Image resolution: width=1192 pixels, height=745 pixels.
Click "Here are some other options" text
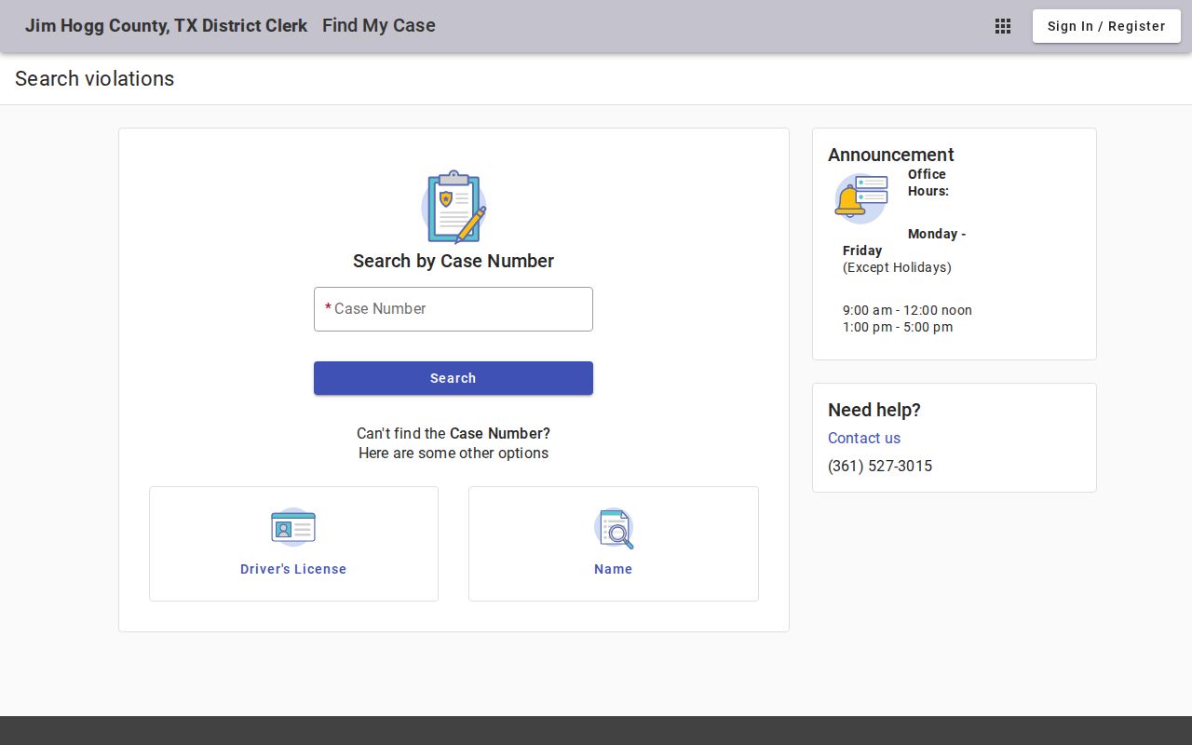[x=454, y=454]
